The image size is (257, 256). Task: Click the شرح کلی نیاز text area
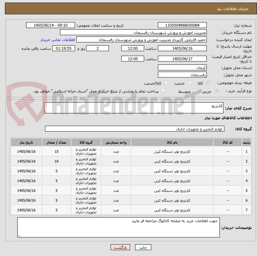134,108
